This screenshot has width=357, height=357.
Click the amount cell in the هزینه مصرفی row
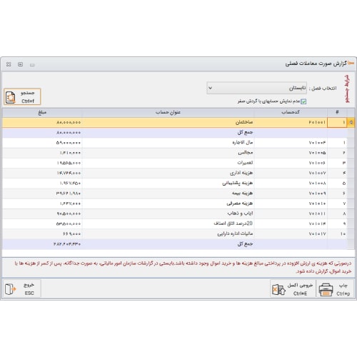click(42, 203)
